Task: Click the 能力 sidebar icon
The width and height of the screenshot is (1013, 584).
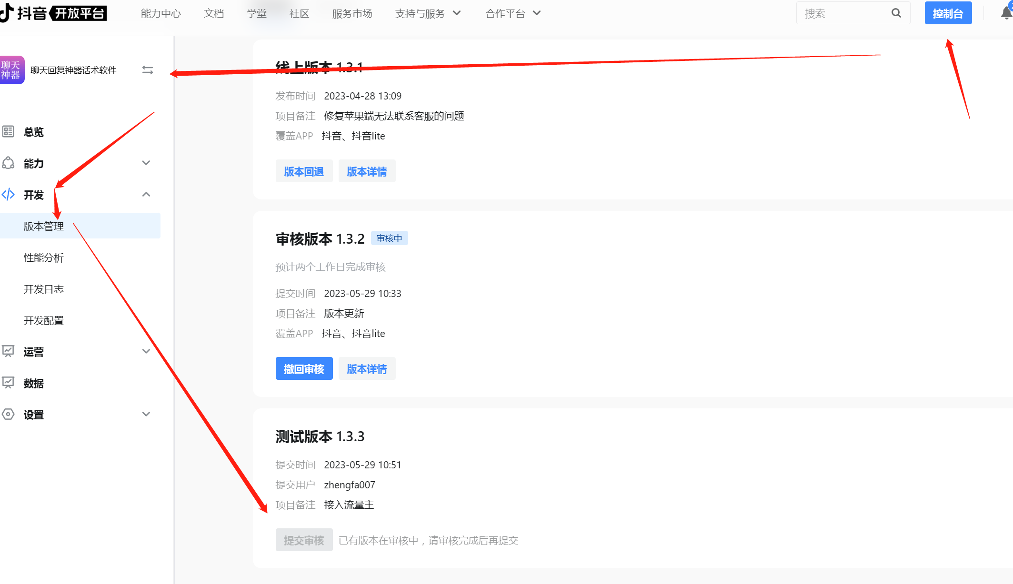Action: point(8,163)
